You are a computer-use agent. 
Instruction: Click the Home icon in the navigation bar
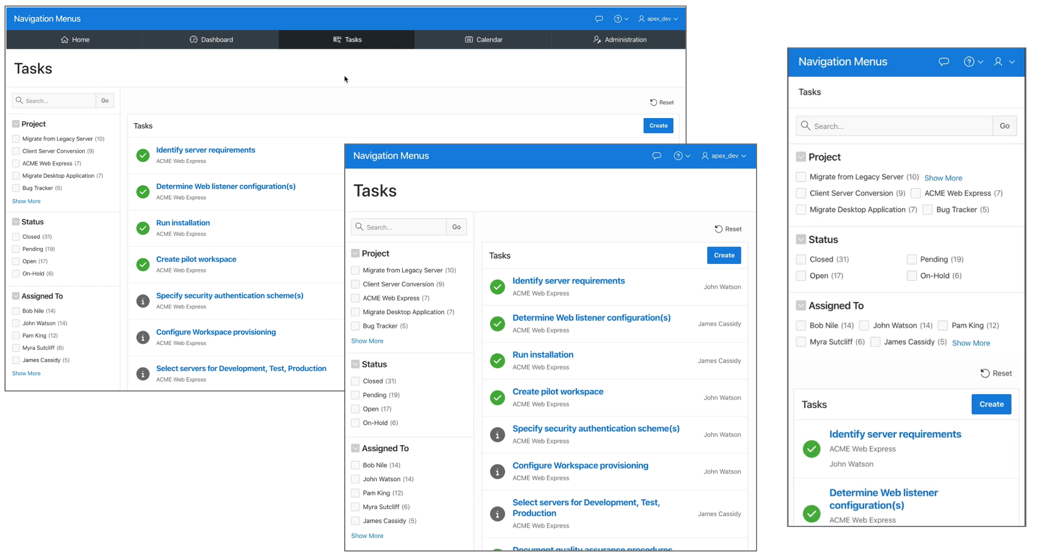click(64, 40)
